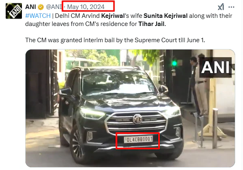Click the bold Kejriwal after Arvind
The image size is (243, 170).
click(113, 16)
